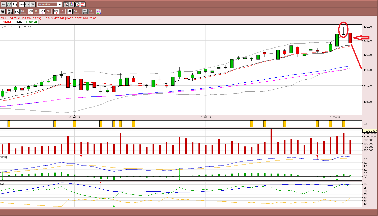Click the tallest red volume bar in March

271,141
